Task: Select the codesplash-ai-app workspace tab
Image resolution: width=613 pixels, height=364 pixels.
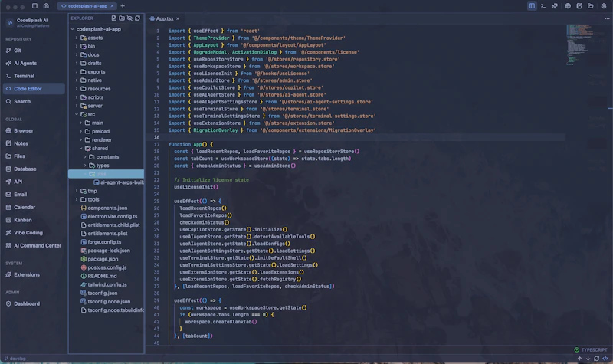Action: tap(87, 6)
